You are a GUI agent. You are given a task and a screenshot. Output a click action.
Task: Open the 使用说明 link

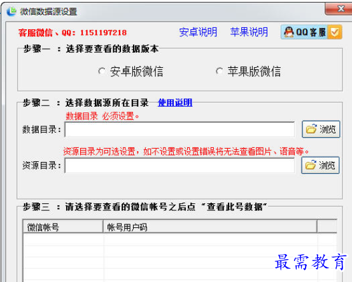coord(175,103)
